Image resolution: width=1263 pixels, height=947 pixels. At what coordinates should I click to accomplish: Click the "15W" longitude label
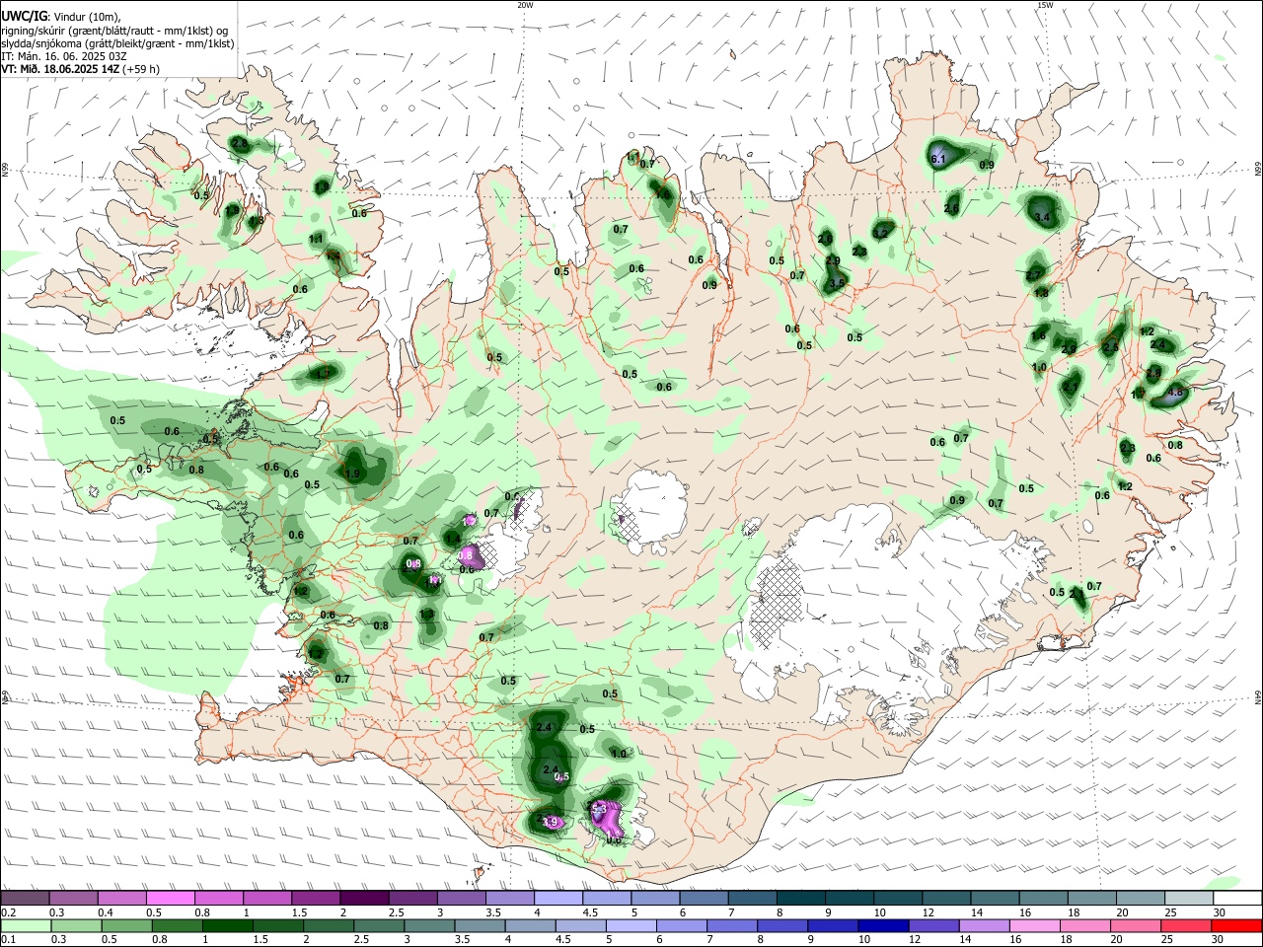pyautogui.click(x=1044, y=5)
